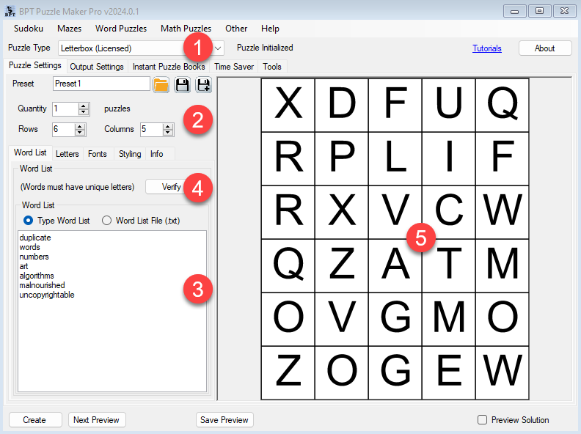Click save preset as new icon
The height and width of the screenshot is (434, 581).
(203, 85)
